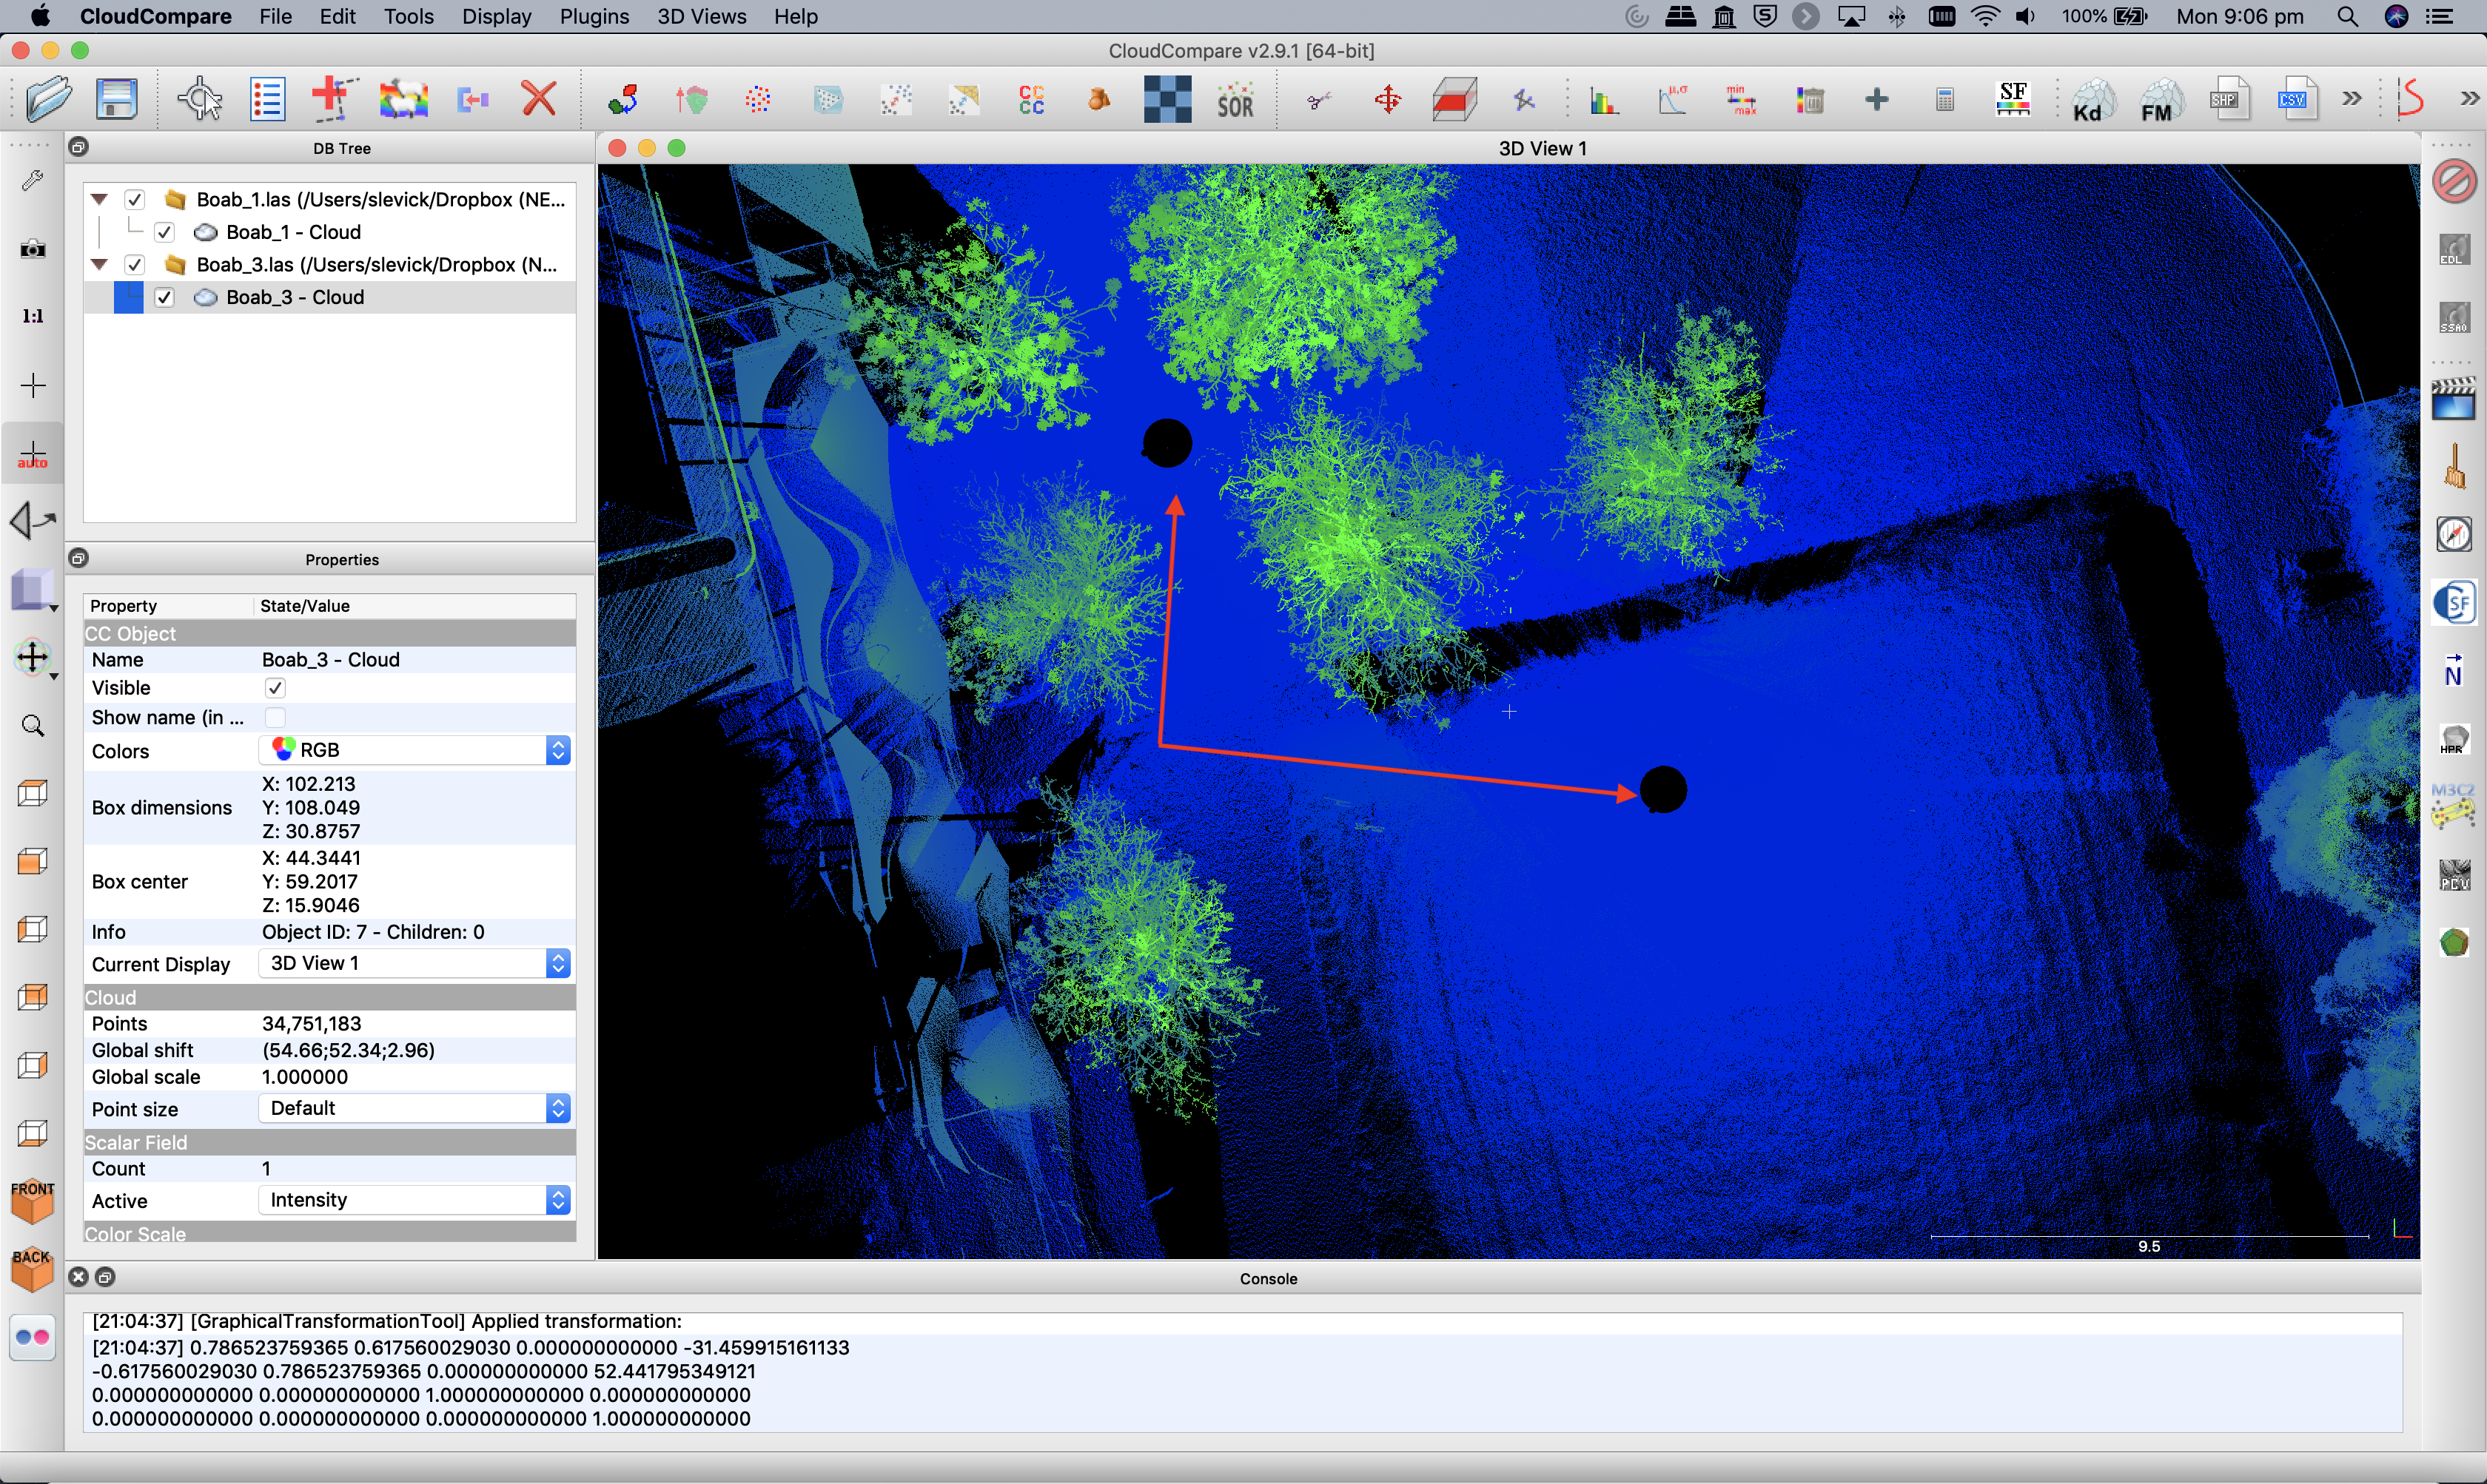Open the translate/rotate tool
2487x1484 pixels.
pos(1388,99)
